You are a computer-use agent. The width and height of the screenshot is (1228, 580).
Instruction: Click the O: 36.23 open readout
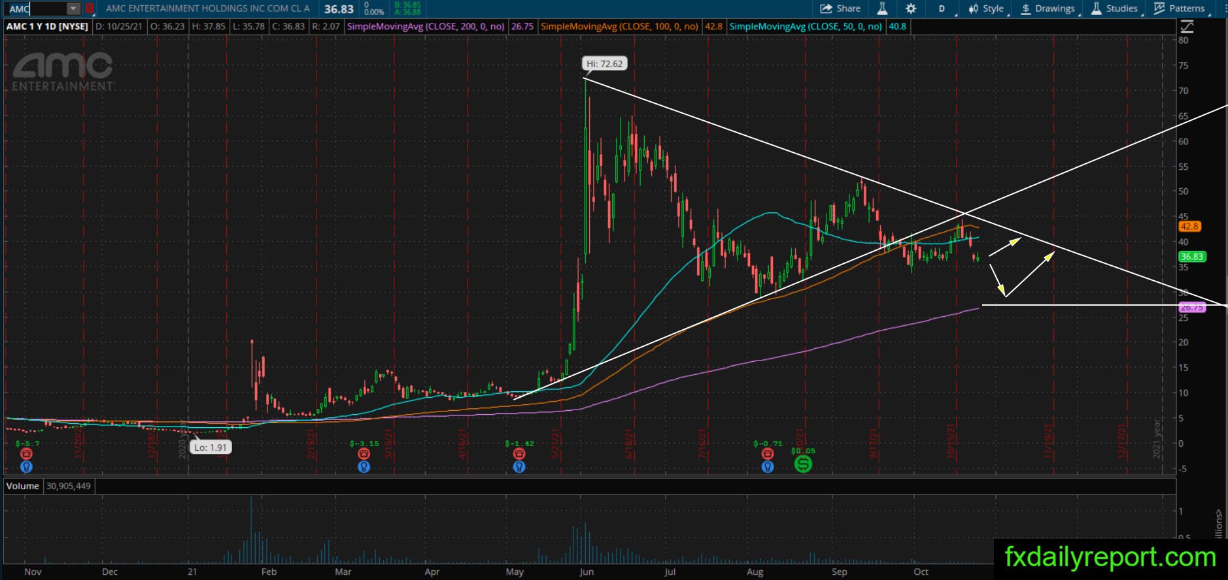click(168, 27)
